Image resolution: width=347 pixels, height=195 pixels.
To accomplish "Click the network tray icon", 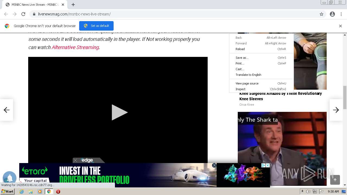I will click(x=314, y=191).
